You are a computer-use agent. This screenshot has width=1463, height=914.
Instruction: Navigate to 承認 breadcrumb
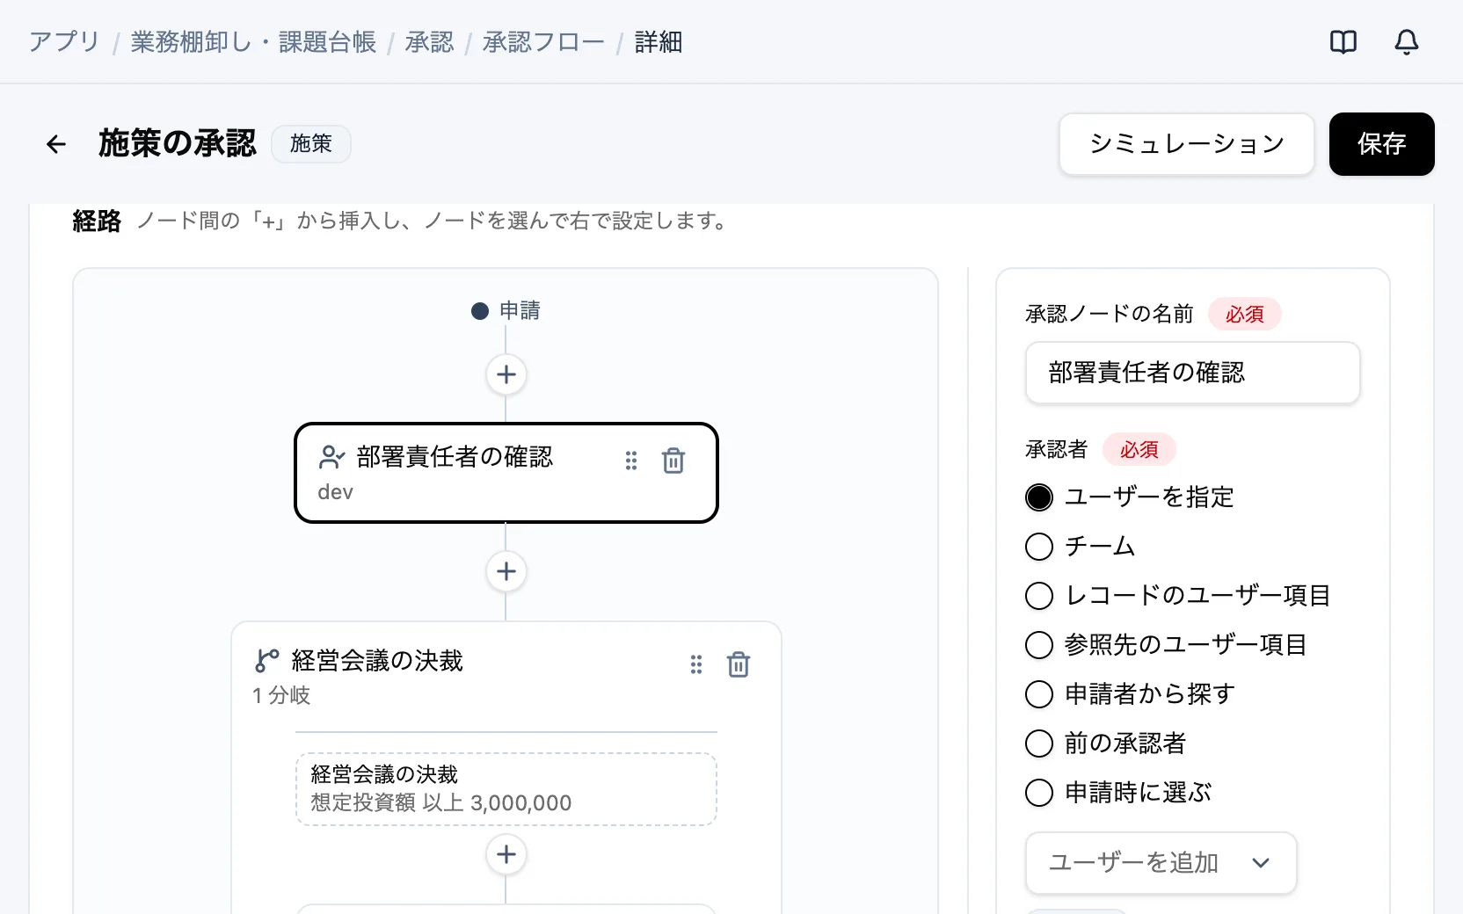click(429, 42)
